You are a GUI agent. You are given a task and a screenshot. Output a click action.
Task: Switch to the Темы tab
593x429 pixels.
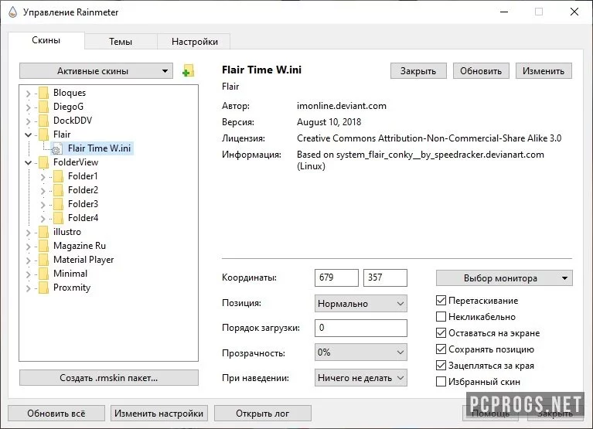121,42
